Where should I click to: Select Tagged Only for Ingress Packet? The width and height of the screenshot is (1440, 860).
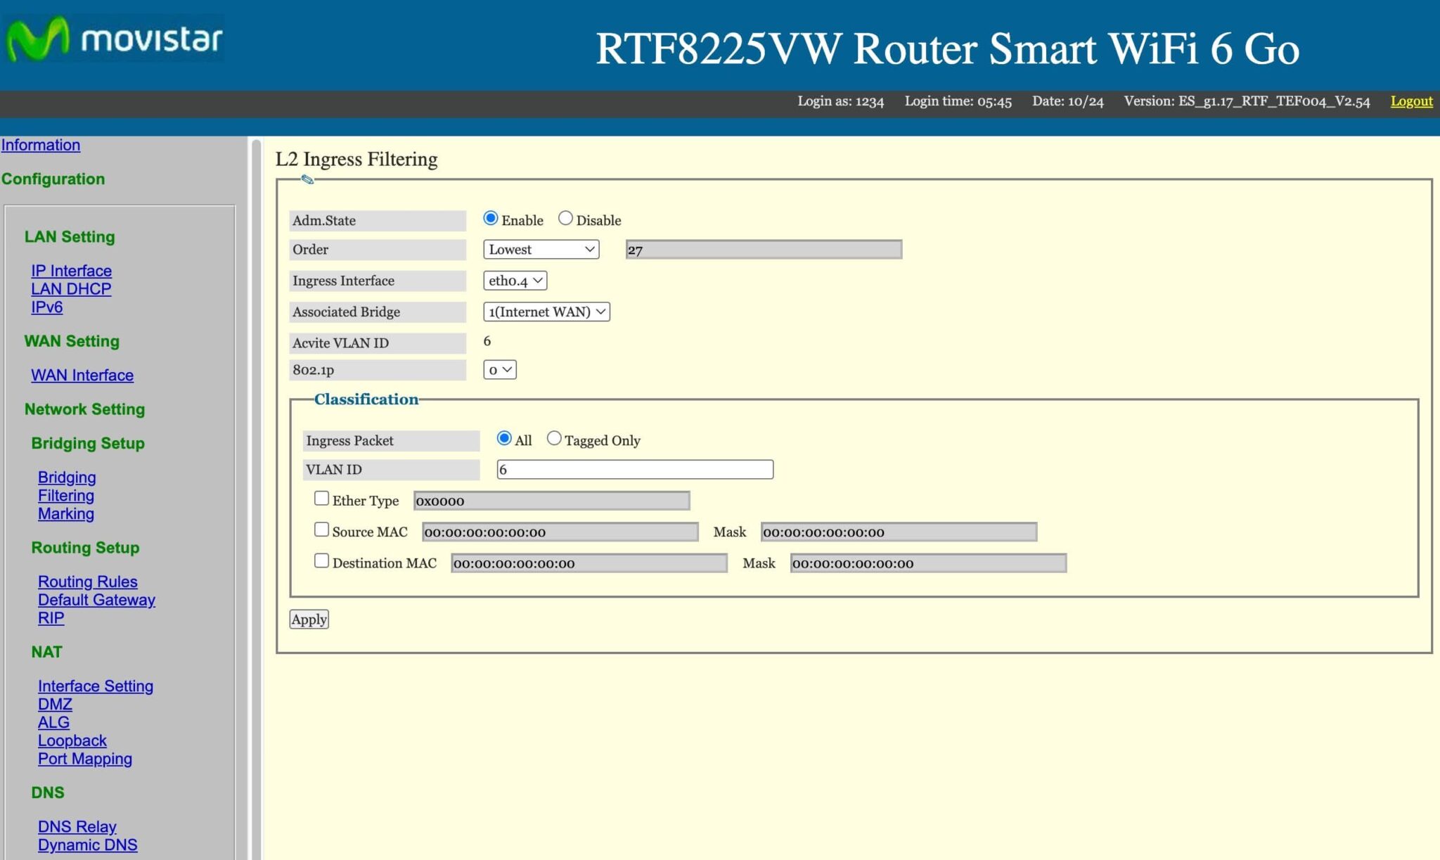pos(554,437)
